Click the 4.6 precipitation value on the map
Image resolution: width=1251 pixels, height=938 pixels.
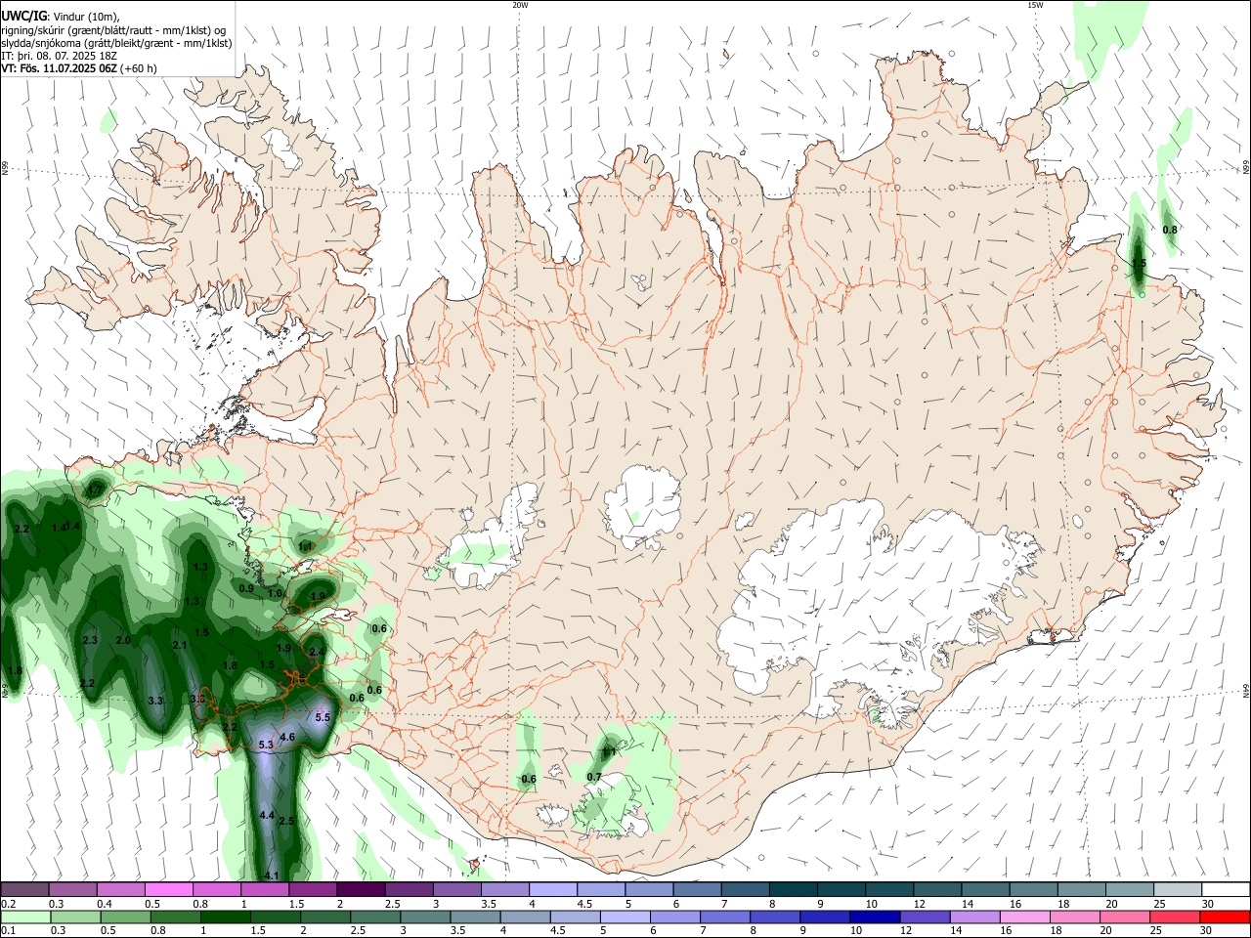point(287,737)
